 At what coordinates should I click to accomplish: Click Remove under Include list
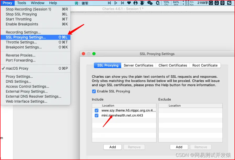click(x=134, y=147)
